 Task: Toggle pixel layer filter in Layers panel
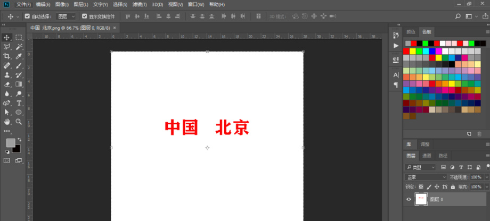pyautogui.click(x=443, y=167)
